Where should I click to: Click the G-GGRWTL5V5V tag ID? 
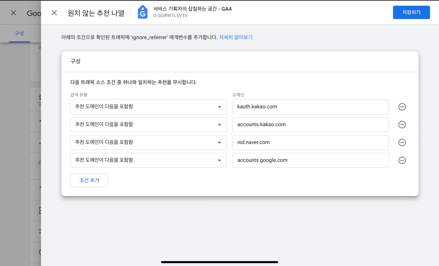pos(170,16)
